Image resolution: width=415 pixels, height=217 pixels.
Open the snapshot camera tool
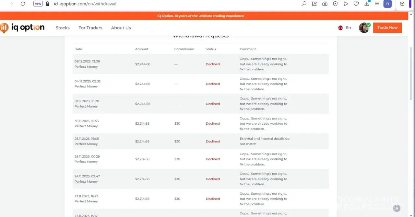325,4
